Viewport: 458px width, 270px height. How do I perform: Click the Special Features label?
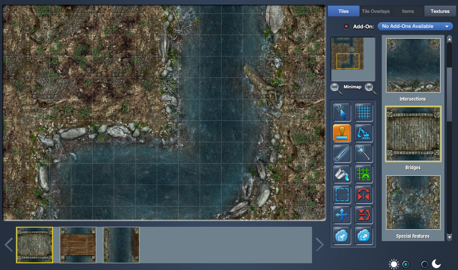tap(413, 236)
